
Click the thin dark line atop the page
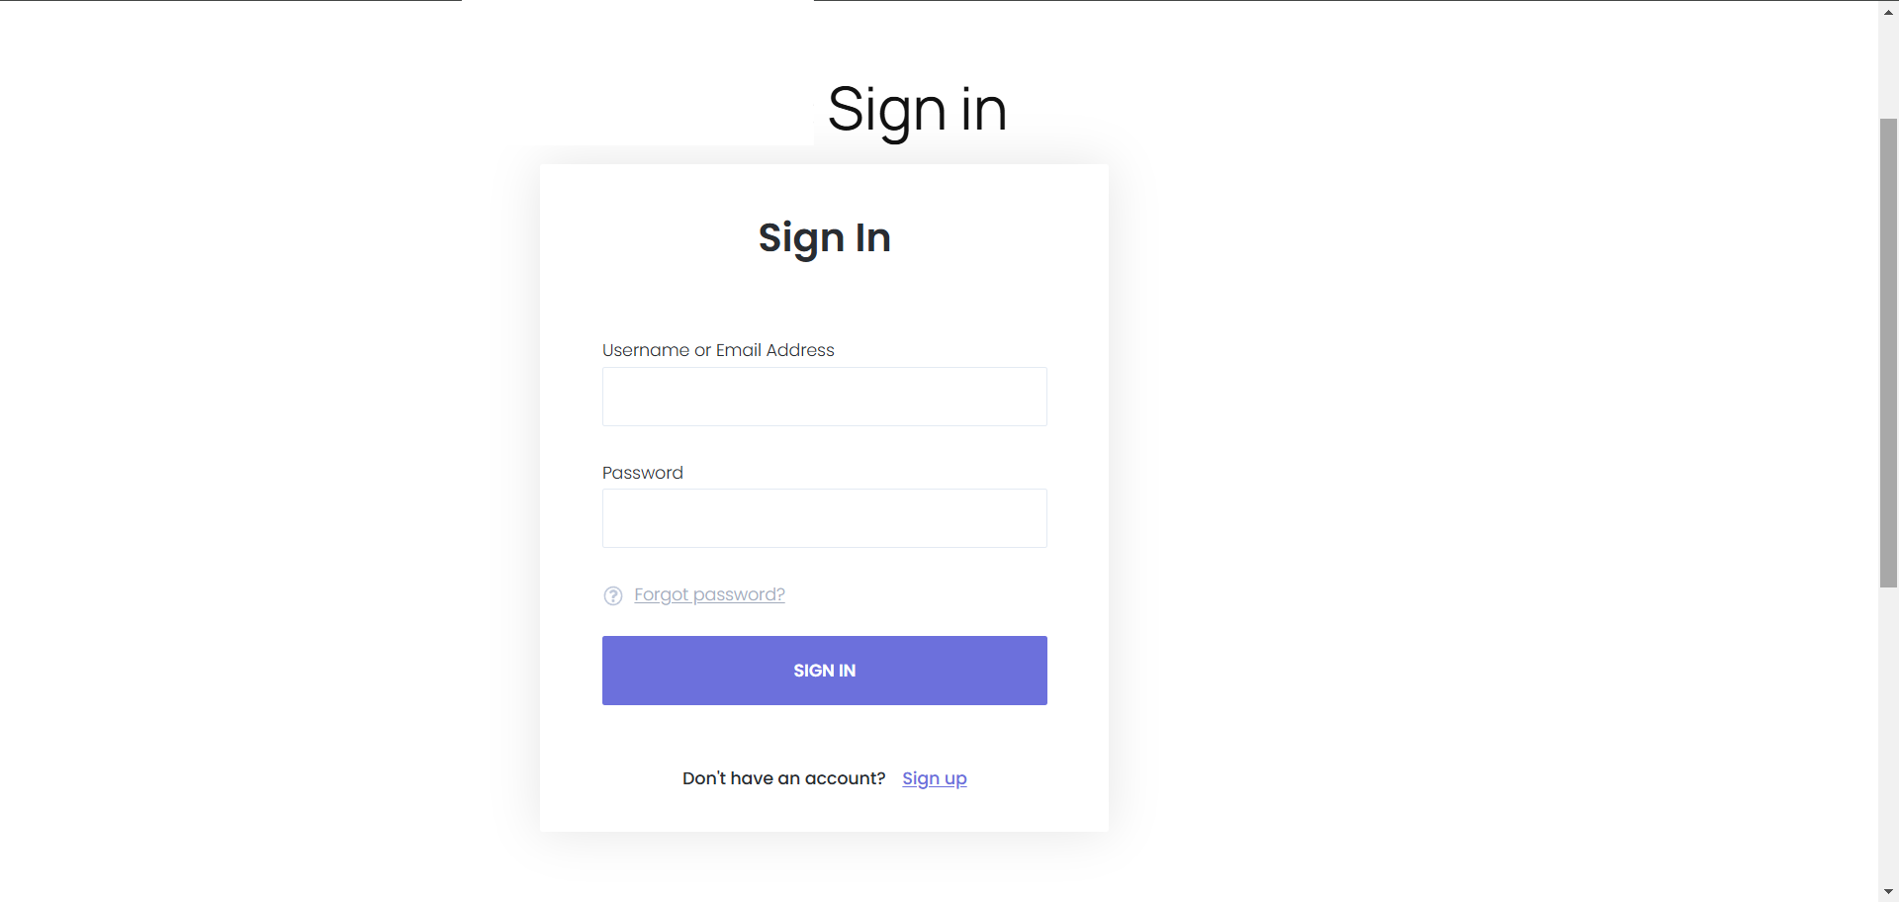[1286, 1]
